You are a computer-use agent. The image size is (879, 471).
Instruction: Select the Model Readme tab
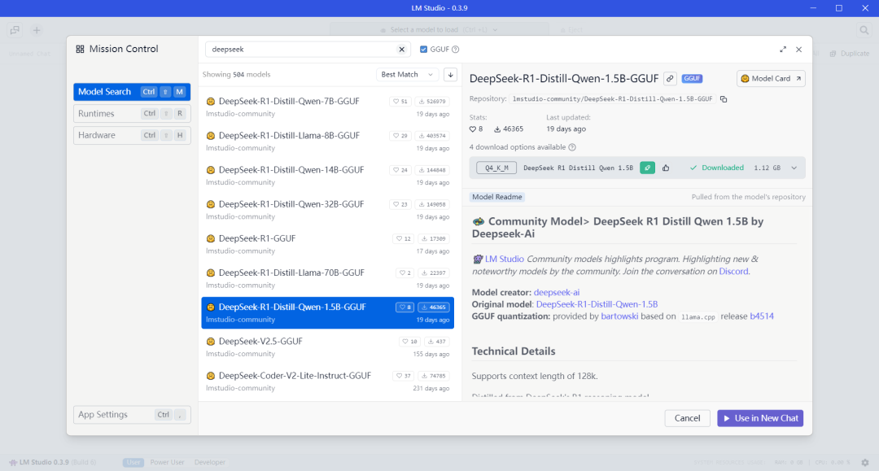496,197
